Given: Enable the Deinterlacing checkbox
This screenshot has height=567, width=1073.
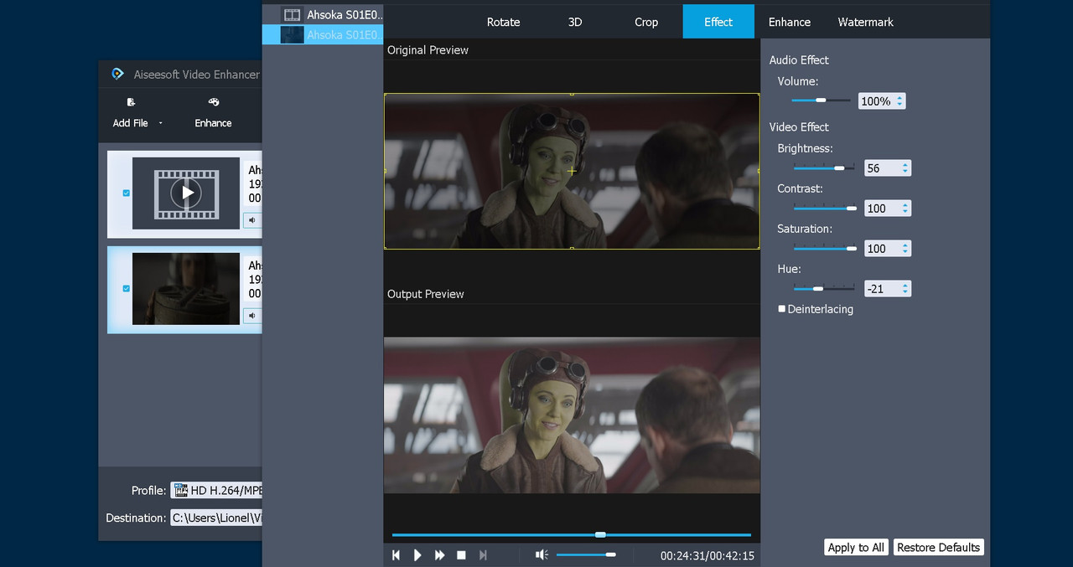Looking at the screenshot, I should (782, 308).
